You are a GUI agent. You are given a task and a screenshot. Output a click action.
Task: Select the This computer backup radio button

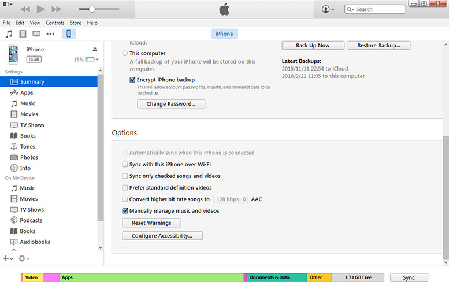click(125, 53)
